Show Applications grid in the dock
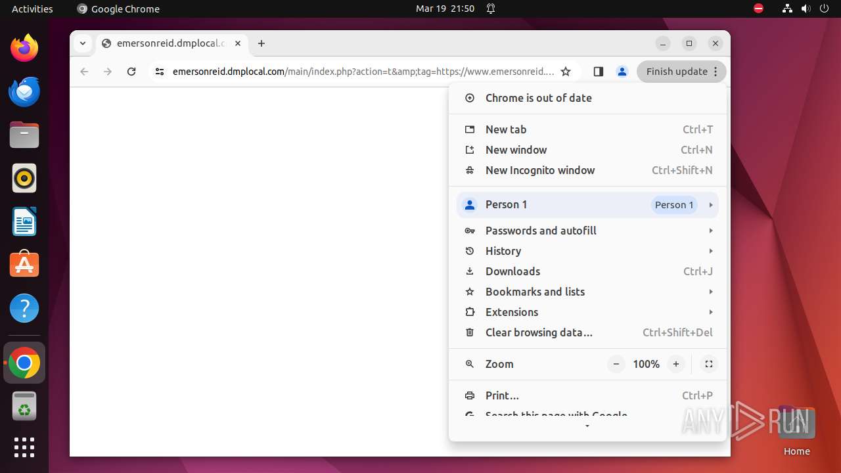 tap(24, 447)
